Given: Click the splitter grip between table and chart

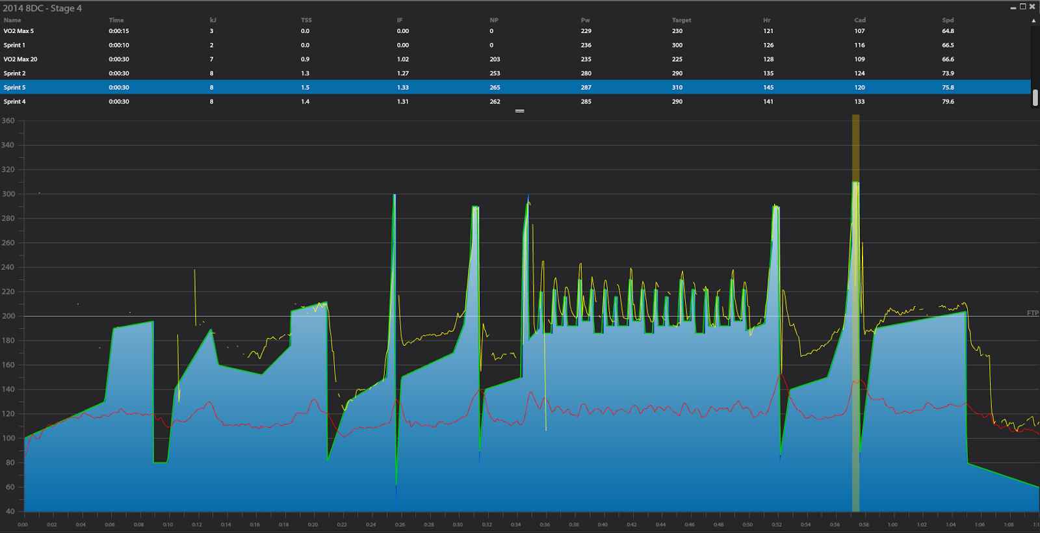Looking at the screenshot, I should pyautogui.click(x=519, y=111).
